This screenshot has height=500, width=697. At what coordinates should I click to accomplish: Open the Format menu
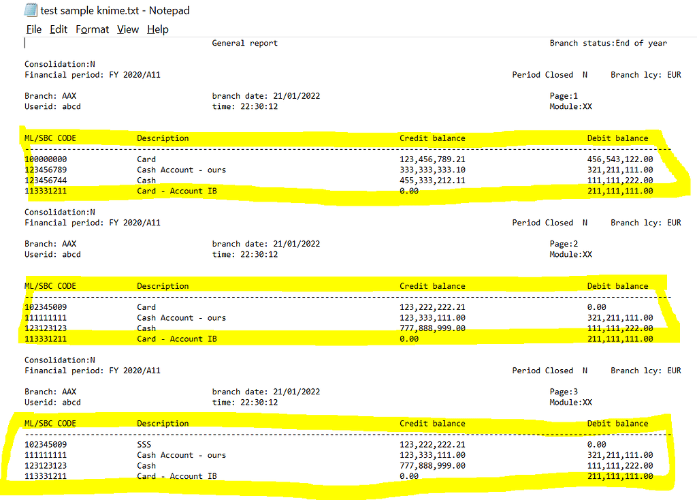tap(91, 29)
